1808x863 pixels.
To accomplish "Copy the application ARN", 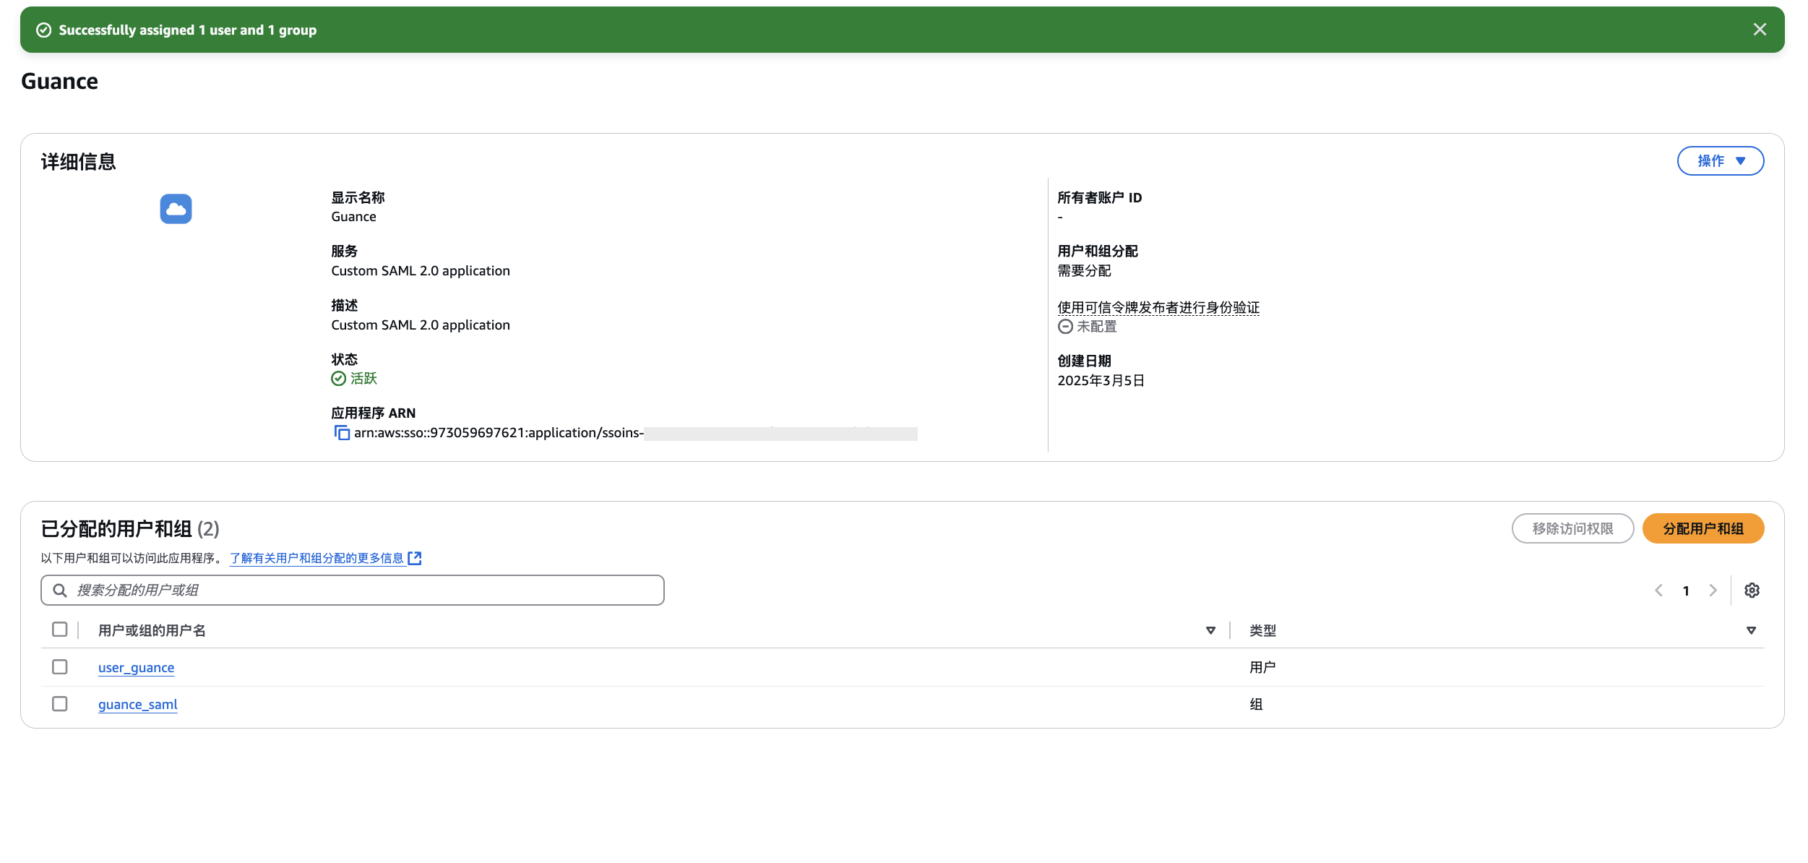I will [342, 432].
